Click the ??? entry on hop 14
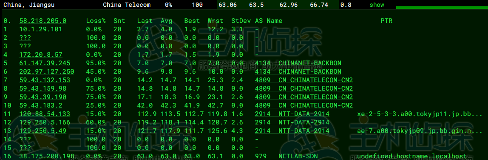This screenshot has height=160, width=488. [25, 139]
